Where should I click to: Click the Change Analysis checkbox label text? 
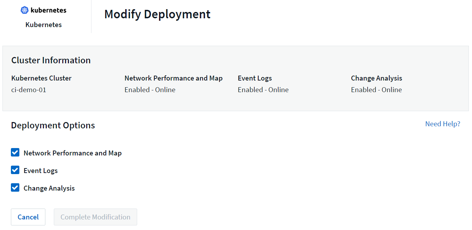click(49, 188)
